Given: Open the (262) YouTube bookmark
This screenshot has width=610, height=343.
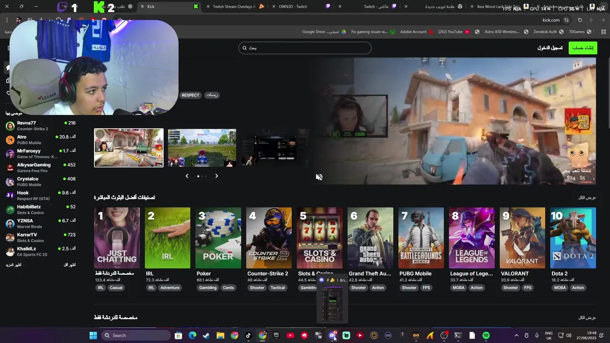Looking at the screenshot, I should 454,32.
